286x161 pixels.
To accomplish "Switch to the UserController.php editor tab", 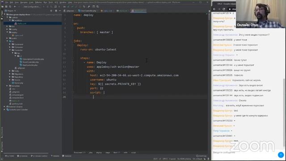I will [x=88, y=11].
